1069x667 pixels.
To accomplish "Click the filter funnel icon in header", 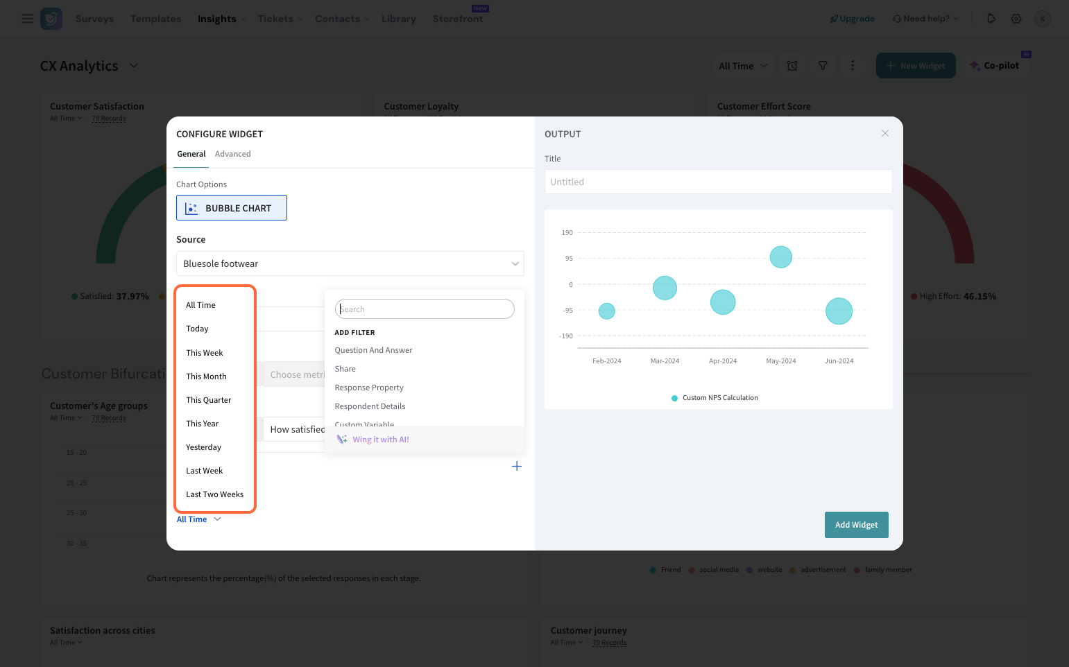I will click(x=823, y=66).
